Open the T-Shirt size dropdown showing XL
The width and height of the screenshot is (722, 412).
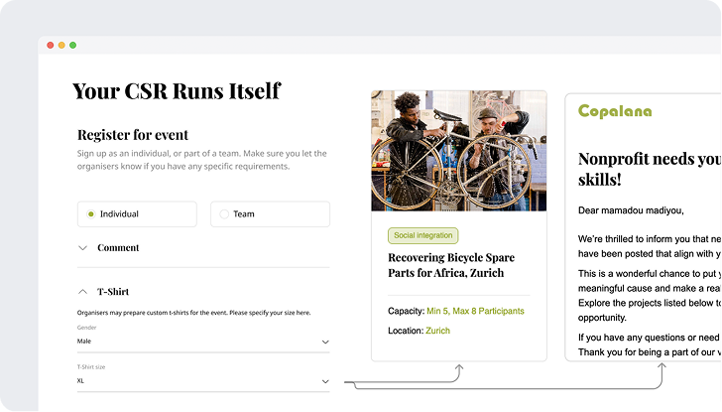pyautogui.click(x=202, y=380)
